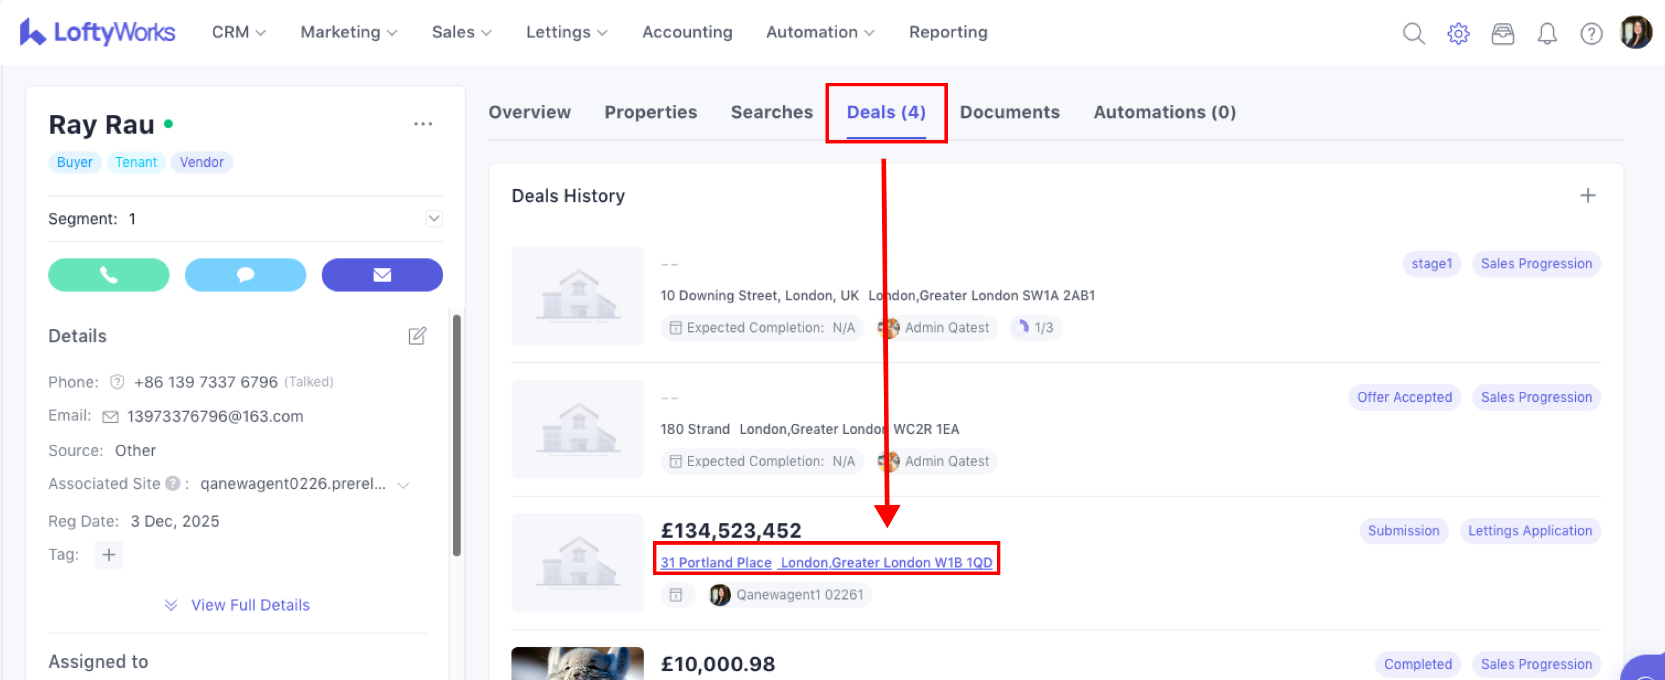Click the search magnifier icon
This screenshot has width=1665, height=680.
(1414, 33)
